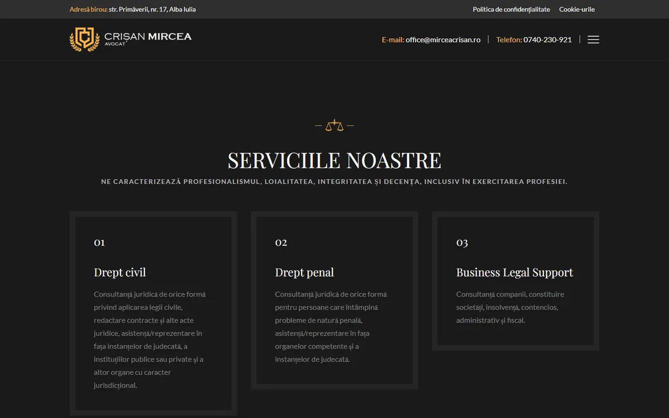This screenshot has height=418, width=669.
Task: Click the number 03 on the Business card
Action: 462,242
